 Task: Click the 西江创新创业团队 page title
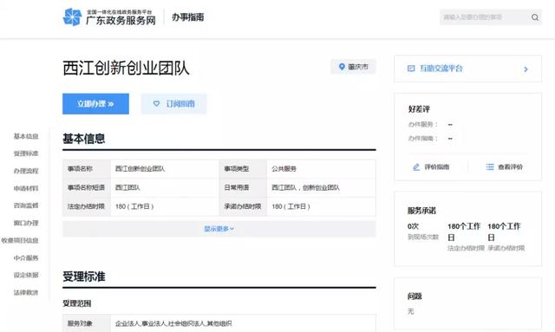click(x=126, y=68)
